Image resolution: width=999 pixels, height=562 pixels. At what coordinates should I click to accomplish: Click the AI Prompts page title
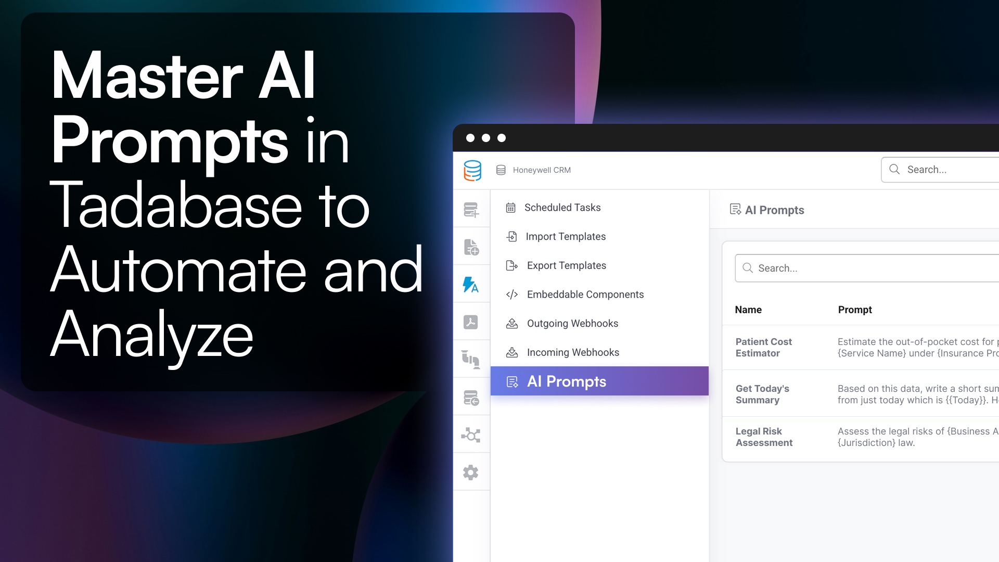(x=774, y=210)
